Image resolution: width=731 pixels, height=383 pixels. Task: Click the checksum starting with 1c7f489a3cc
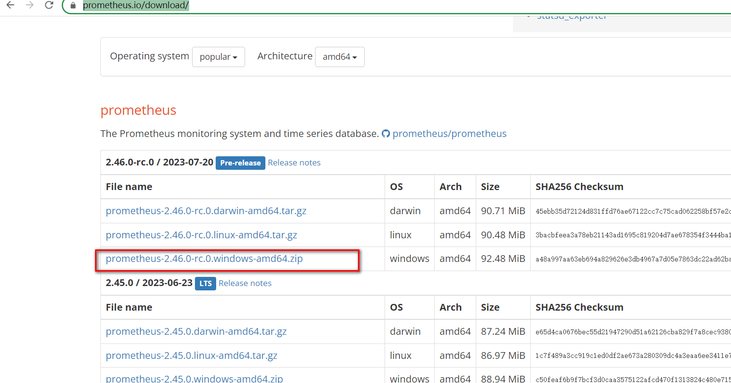(x=633, y=356)
